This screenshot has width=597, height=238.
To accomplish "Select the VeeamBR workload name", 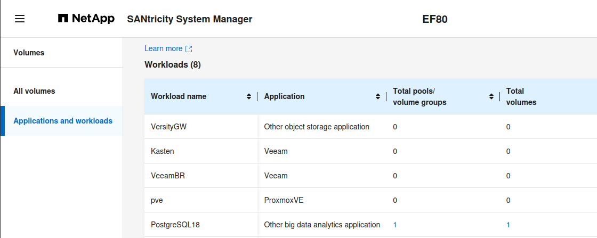I will (168, 176).
